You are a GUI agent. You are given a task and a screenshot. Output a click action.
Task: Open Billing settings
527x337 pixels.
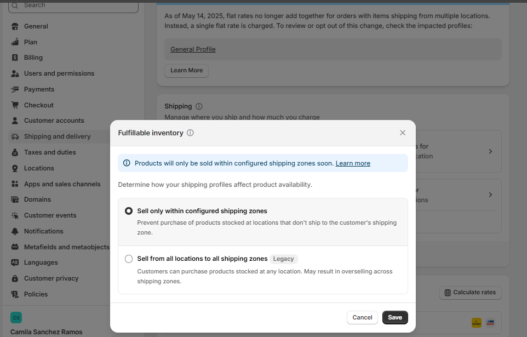click(33, 58)
